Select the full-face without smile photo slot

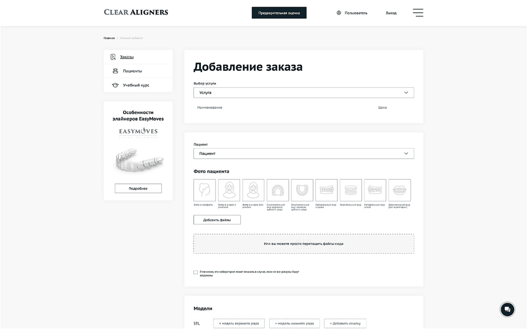click(253, 190)
